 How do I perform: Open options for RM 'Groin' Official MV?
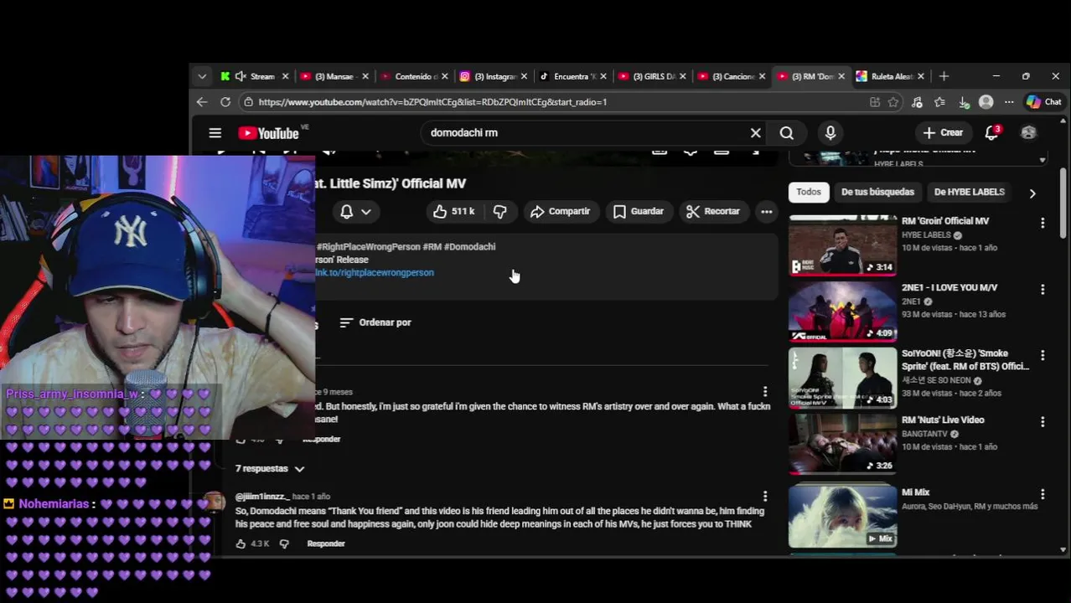tap(1043, 223)
